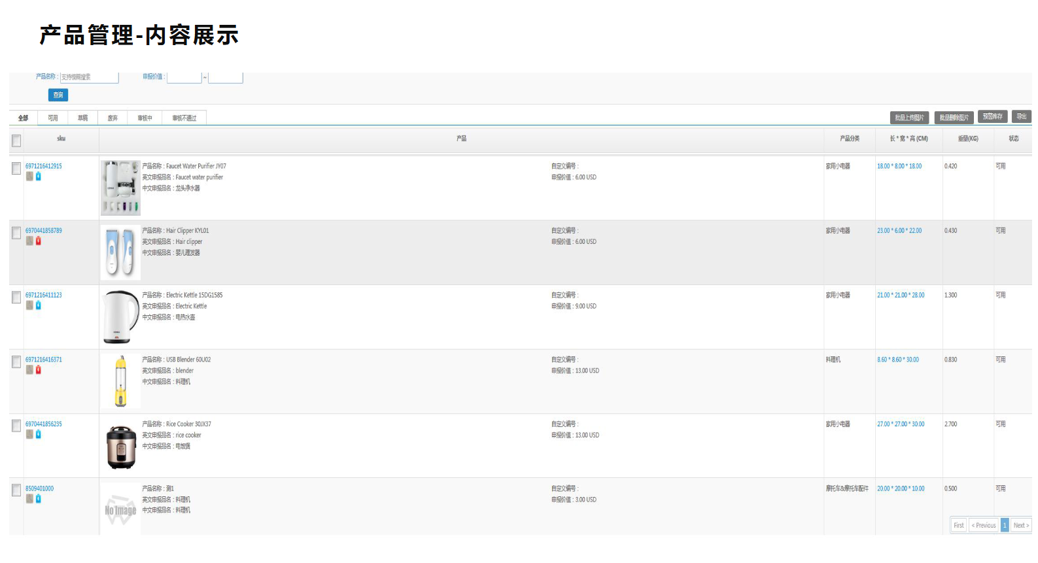Focus the minimum 申报价值 input field

pyautogui.click(x=184, y=77)
